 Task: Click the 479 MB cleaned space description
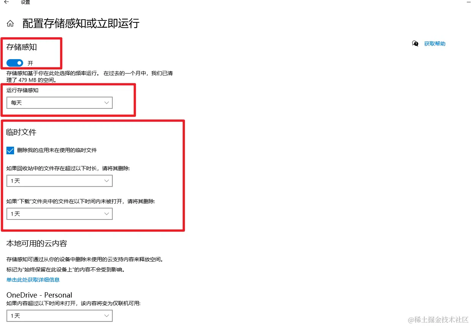[x=90, y=77]
